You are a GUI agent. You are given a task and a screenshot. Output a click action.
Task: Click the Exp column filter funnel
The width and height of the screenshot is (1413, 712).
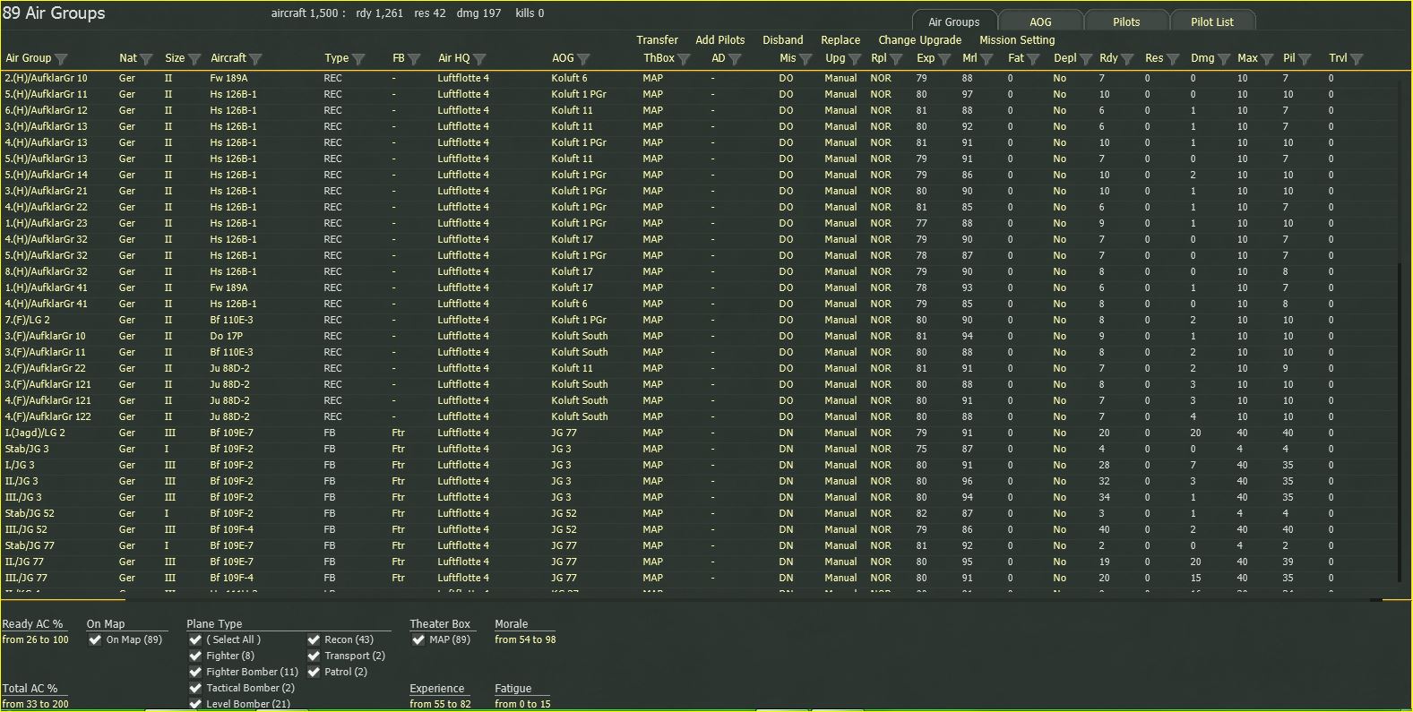tap(944, 59)
